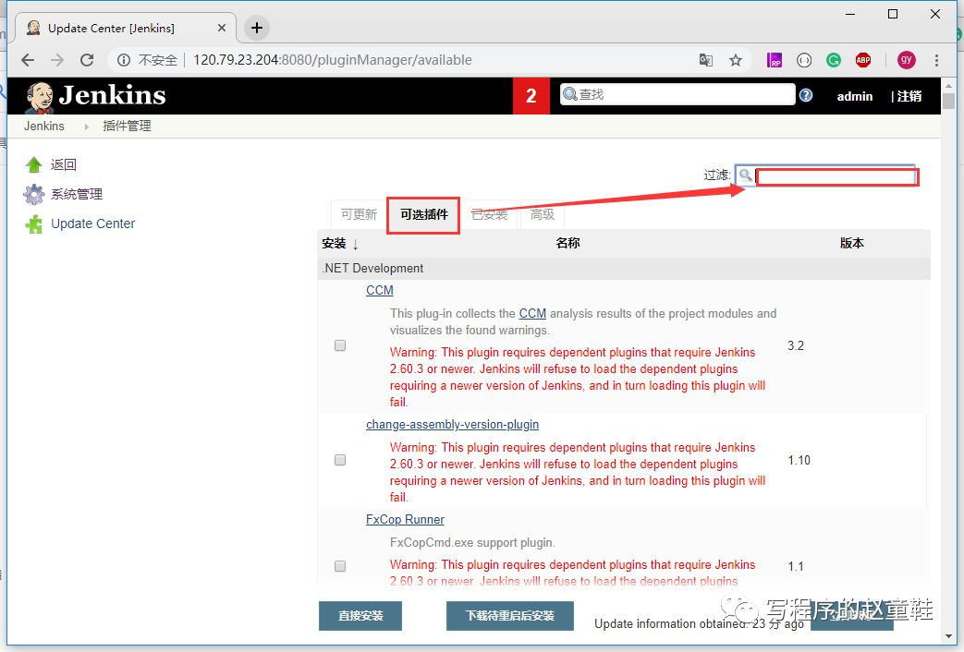Switch to the 可更新 tab
Viewport: 964px width, 652px height.
coord(359,214)
